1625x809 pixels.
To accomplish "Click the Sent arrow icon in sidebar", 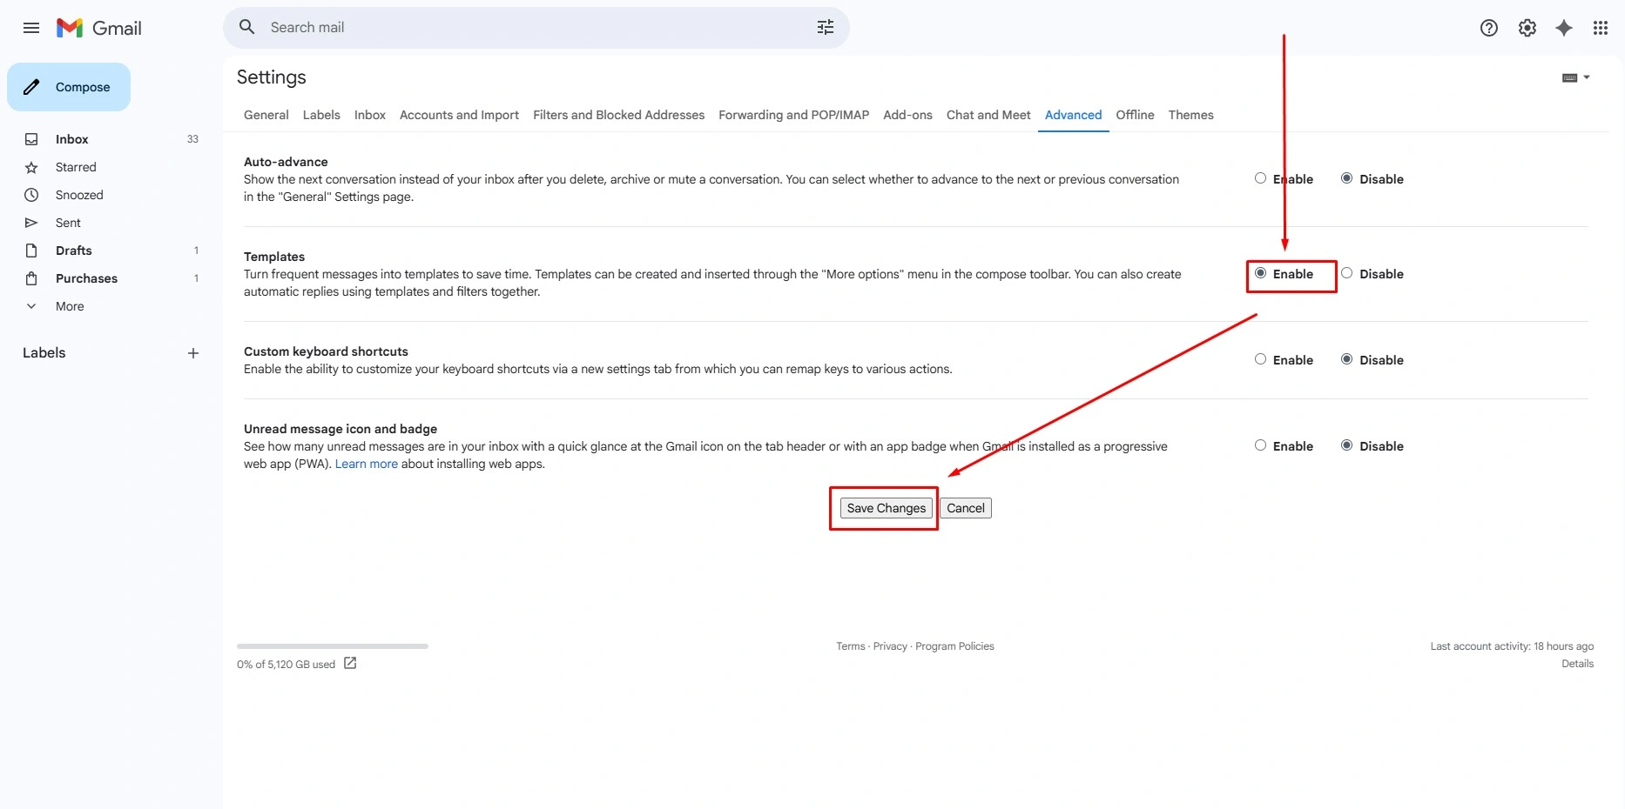I will click(x=31, y=223).
